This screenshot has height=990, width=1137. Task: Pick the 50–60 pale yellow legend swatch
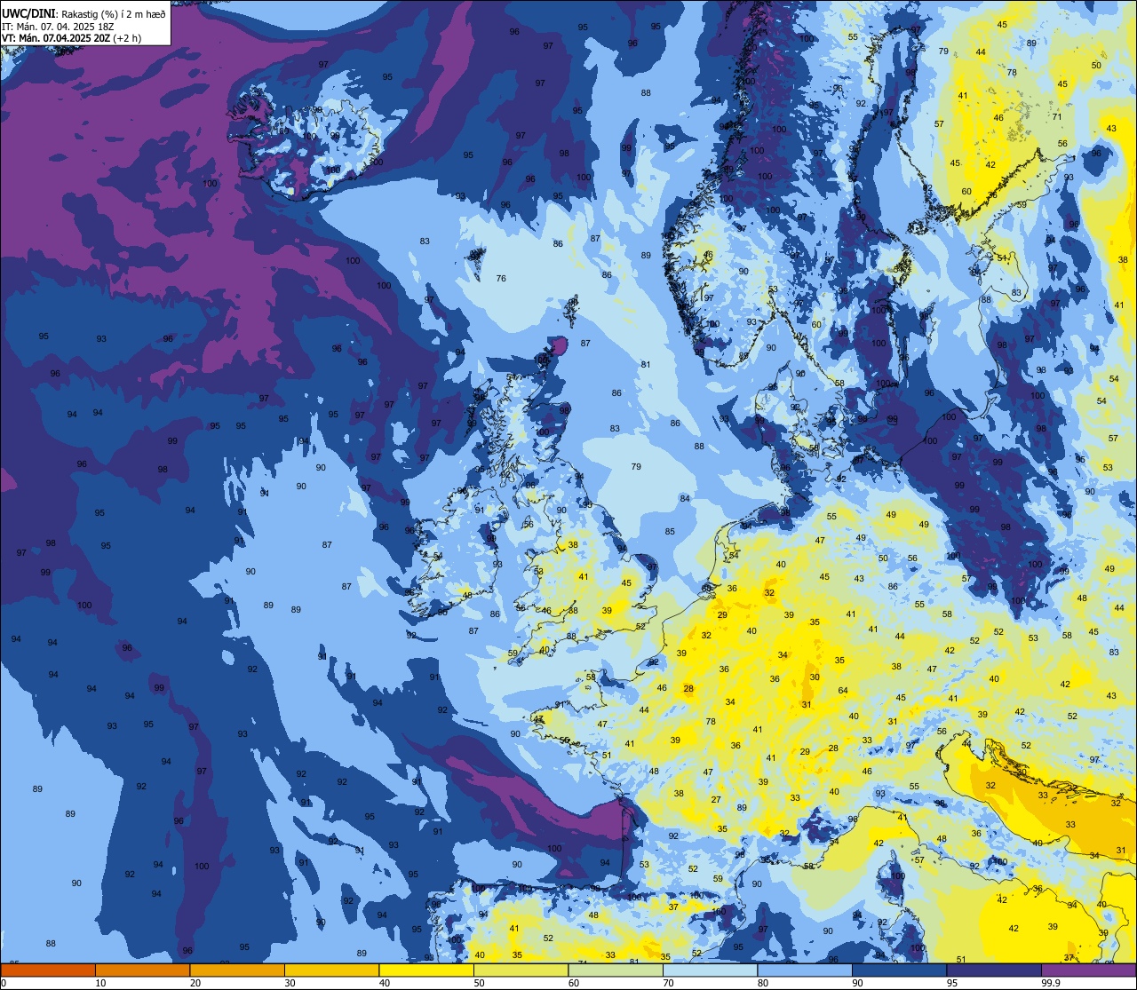click(521, 970)
